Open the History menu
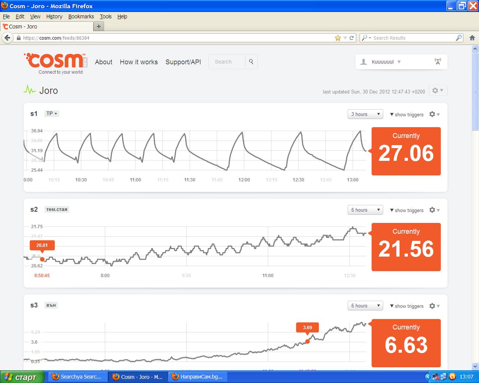Image resolution: width=479 pixels, height=383 pixels. click(x=54, y=16)
